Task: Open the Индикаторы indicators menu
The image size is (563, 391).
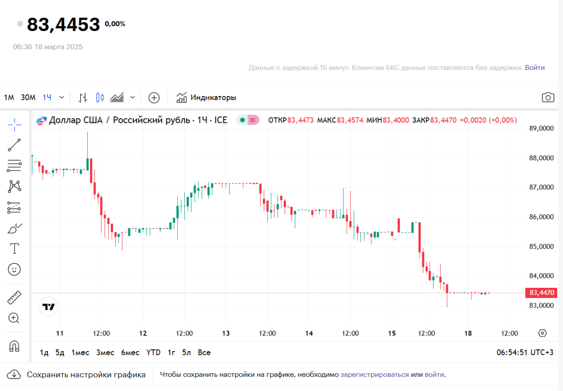Action: pos(206,98)
